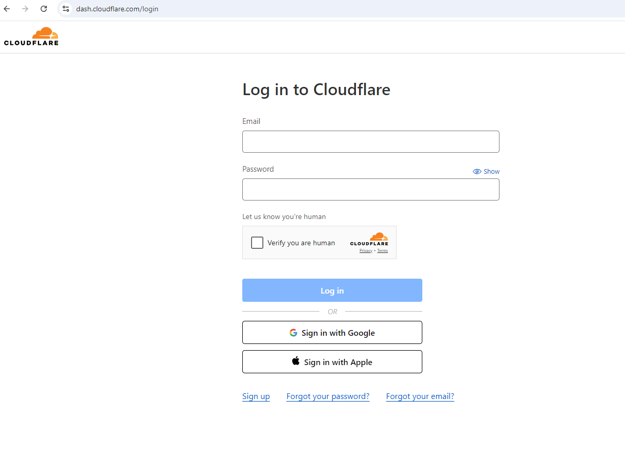Open the site information icon in address bar
The height and width of the screenshot is (454, 625).
(x=66, y=9)
